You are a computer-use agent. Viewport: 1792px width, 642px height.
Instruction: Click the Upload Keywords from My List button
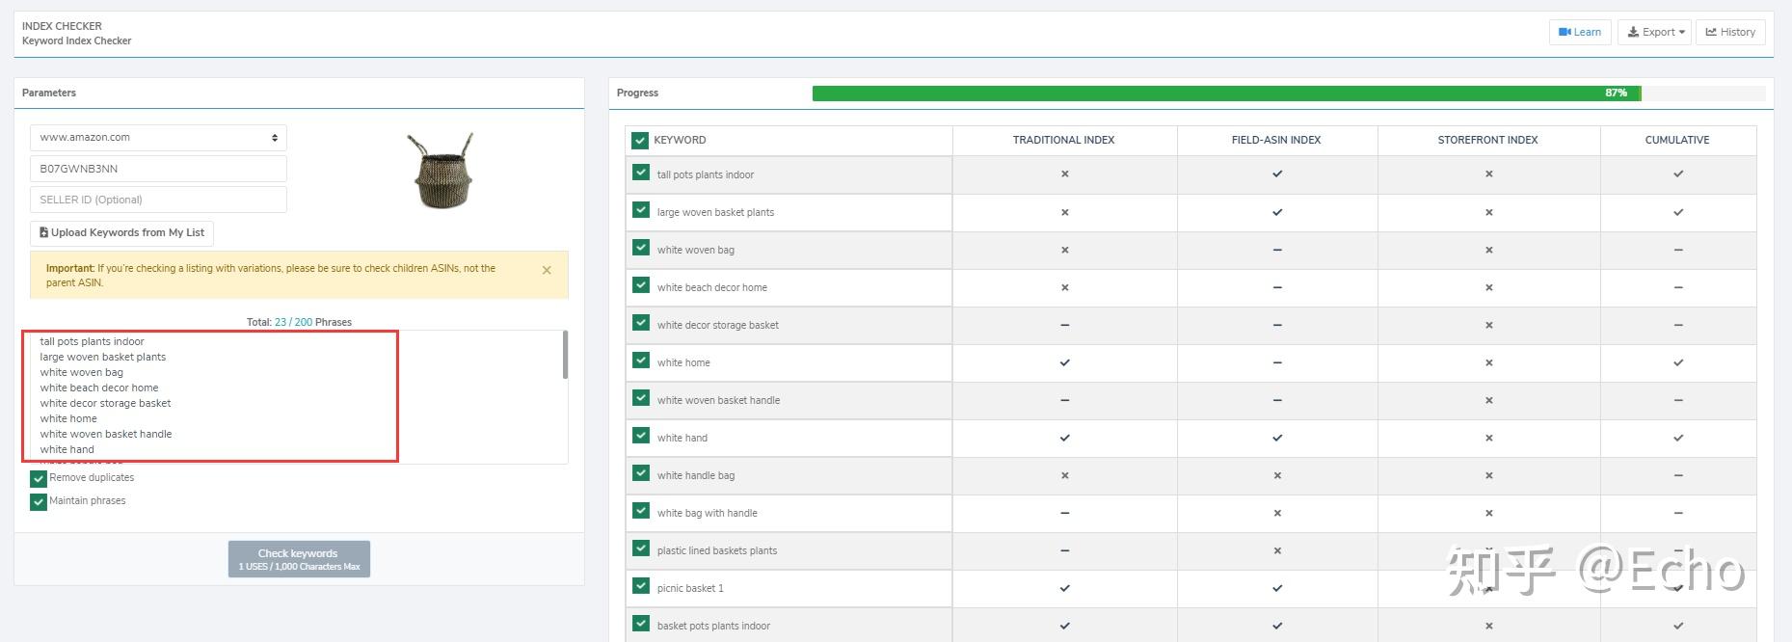[121, 232]
